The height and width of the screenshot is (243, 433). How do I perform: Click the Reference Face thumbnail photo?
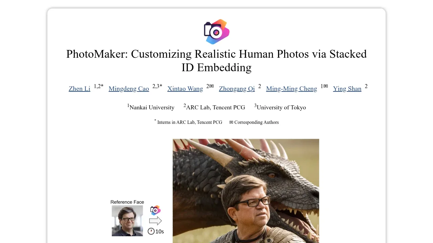tap(127, 221)
